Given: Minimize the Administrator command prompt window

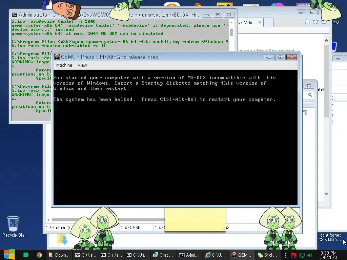Looking at the screenshot, I should click(207, 15).
